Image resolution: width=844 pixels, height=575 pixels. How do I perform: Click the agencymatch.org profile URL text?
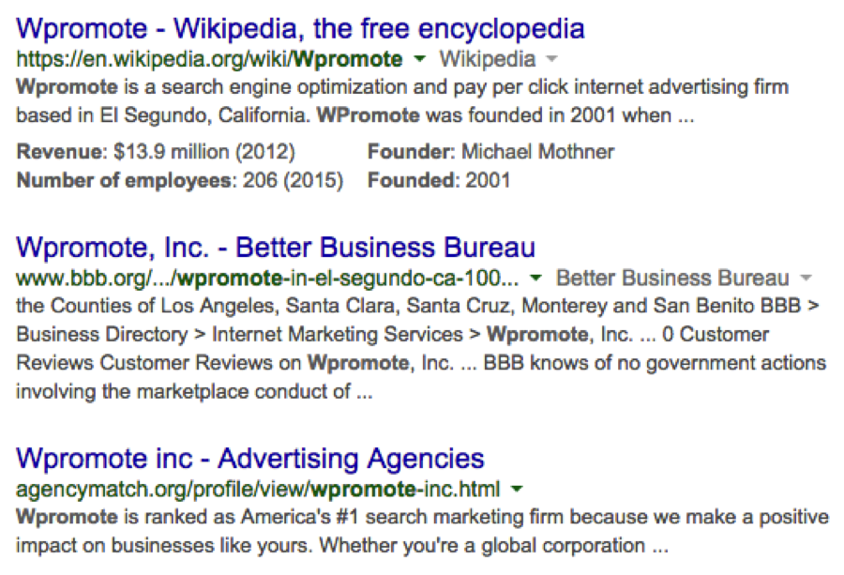pyautogui.click(x=259, y=490)
